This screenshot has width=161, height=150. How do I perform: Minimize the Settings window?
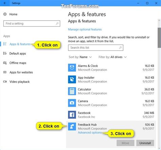[x=138, y=3]
